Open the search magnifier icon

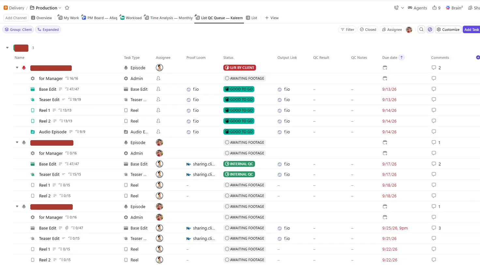coord(421,30)
